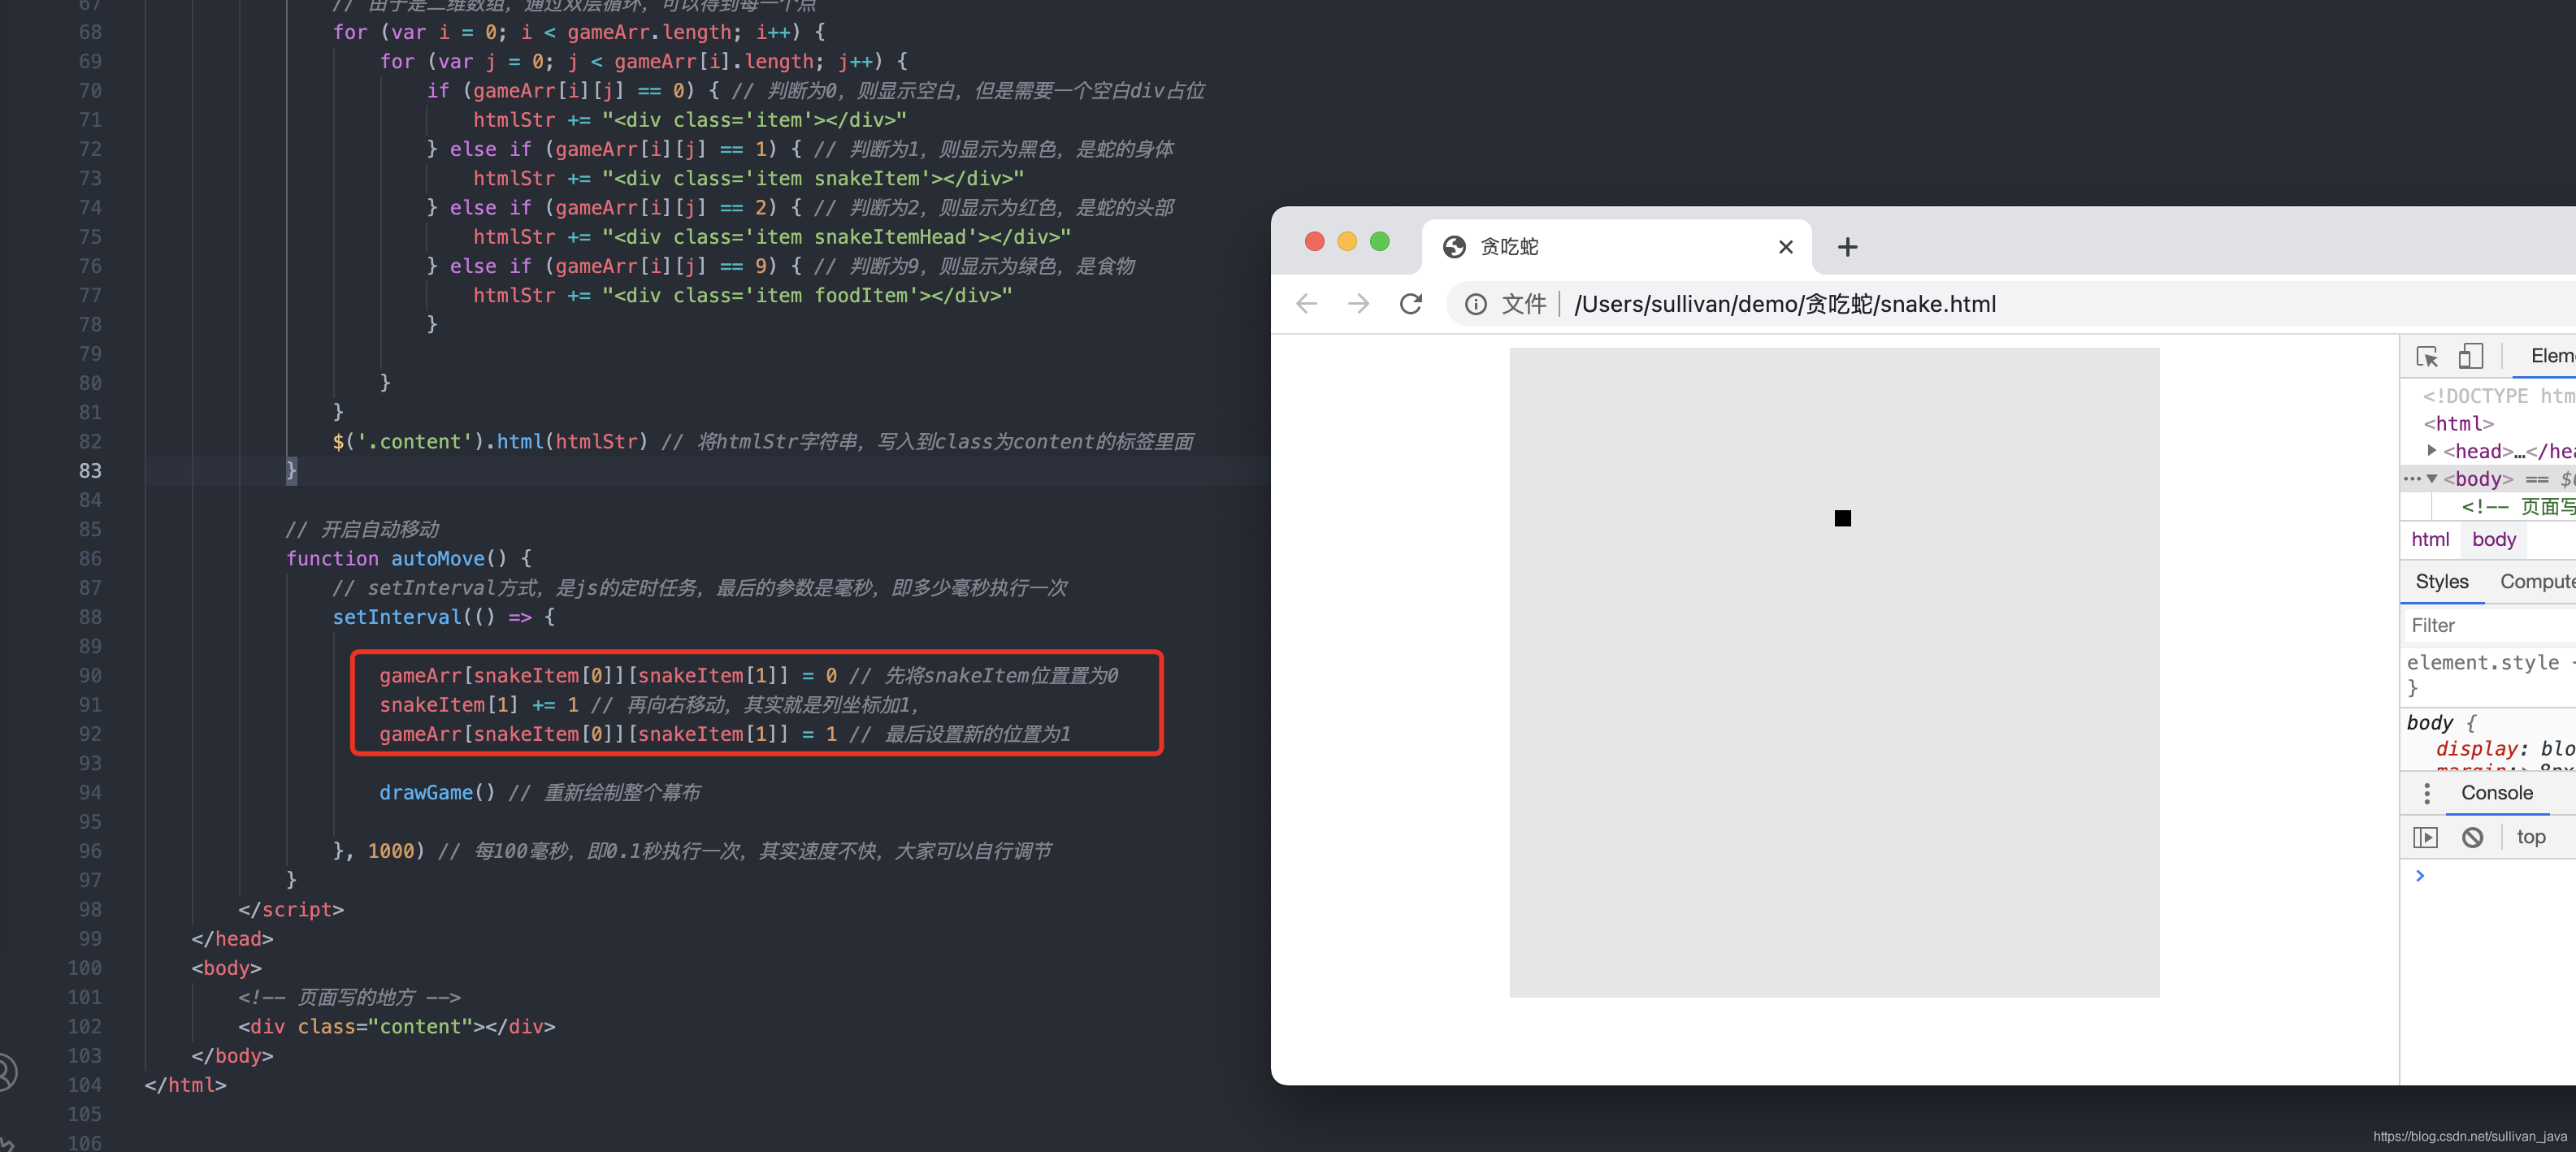Click the $('.content') selector on line 82

tap(408, 441)
